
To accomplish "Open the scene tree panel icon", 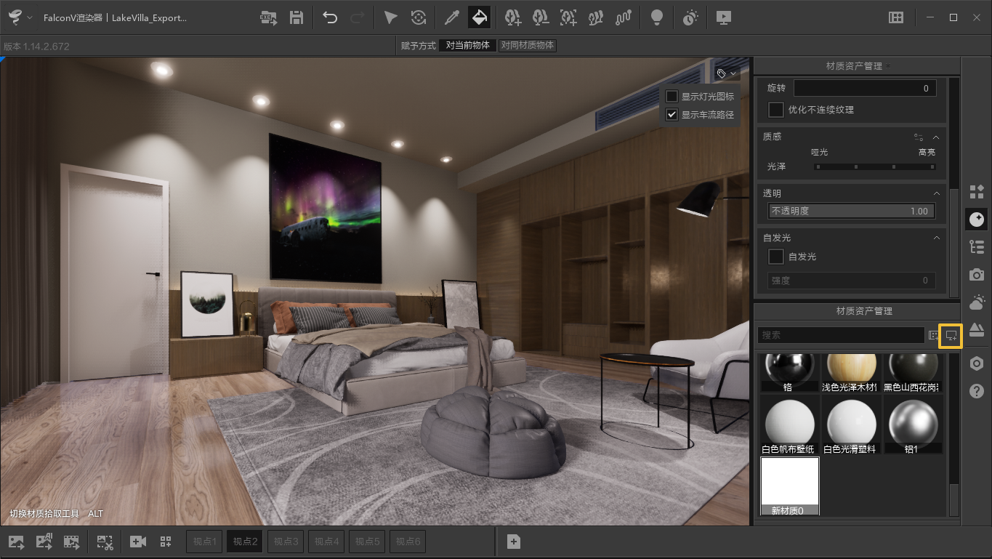I will pos(976,247).
